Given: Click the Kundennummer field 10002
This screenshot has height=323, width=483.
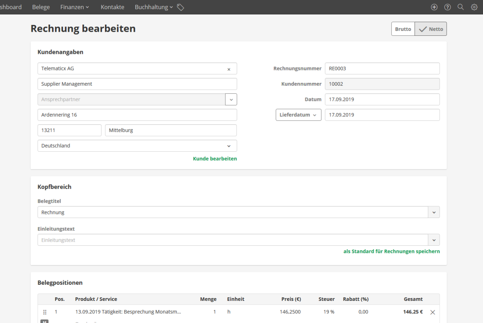Looking at the screenshot, I should coord(382,84).
